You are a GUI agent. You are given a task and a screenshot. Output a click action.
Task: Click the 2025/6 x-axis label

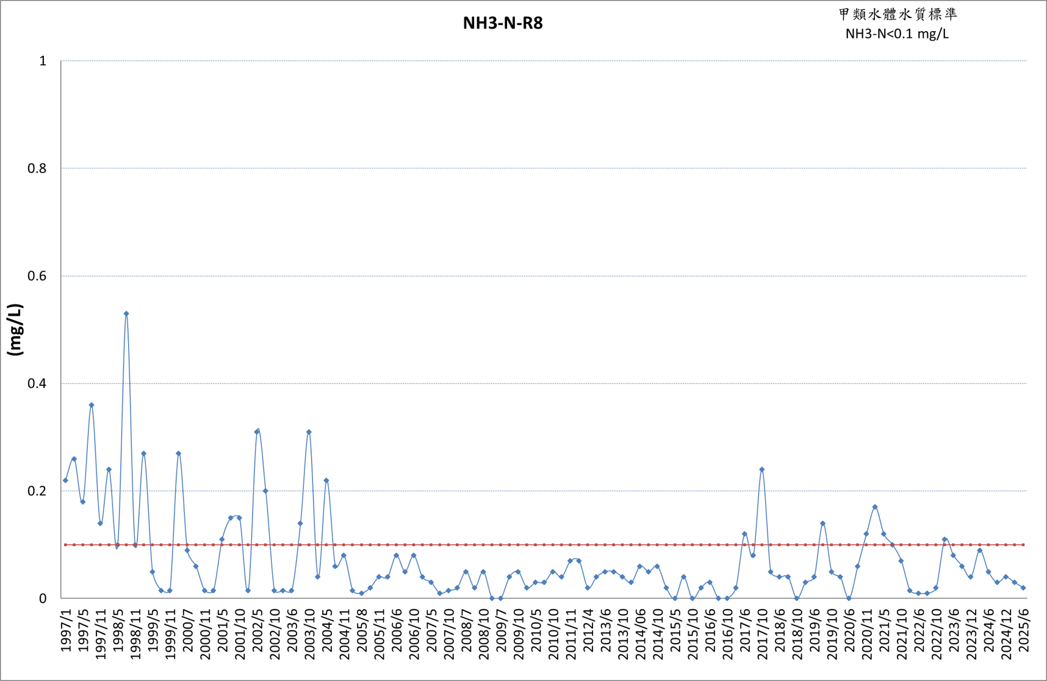click(1024, 630)
